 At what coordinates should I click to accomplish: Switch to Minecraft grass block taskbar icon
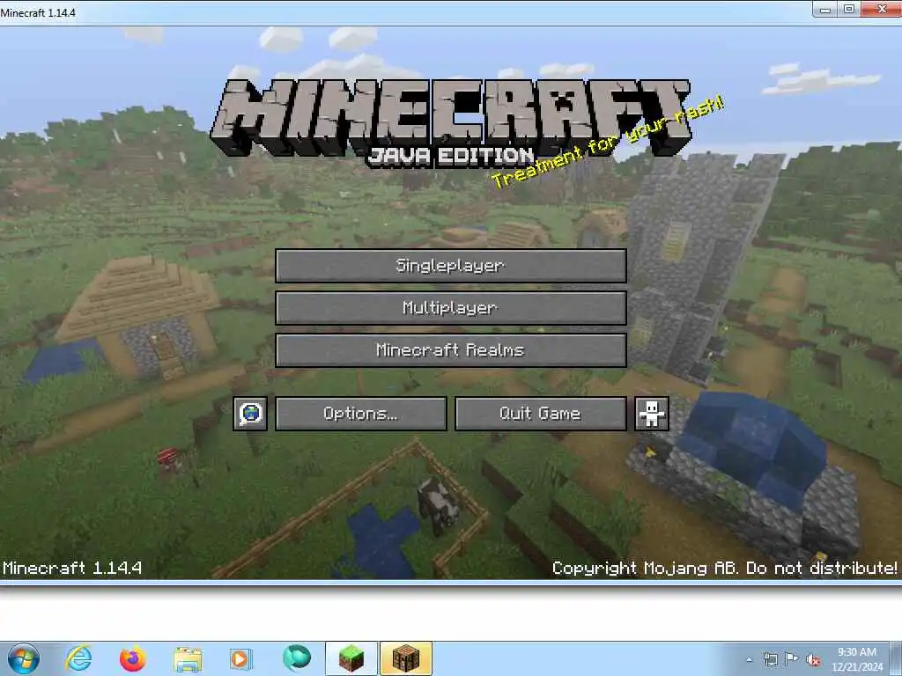click(351, 658)
